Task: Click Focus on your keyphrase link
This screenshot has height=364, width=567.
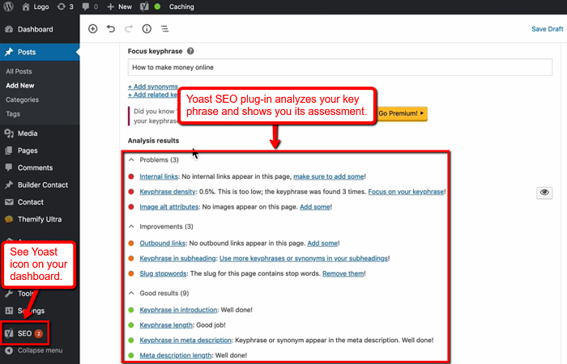Action: point(406,192)
